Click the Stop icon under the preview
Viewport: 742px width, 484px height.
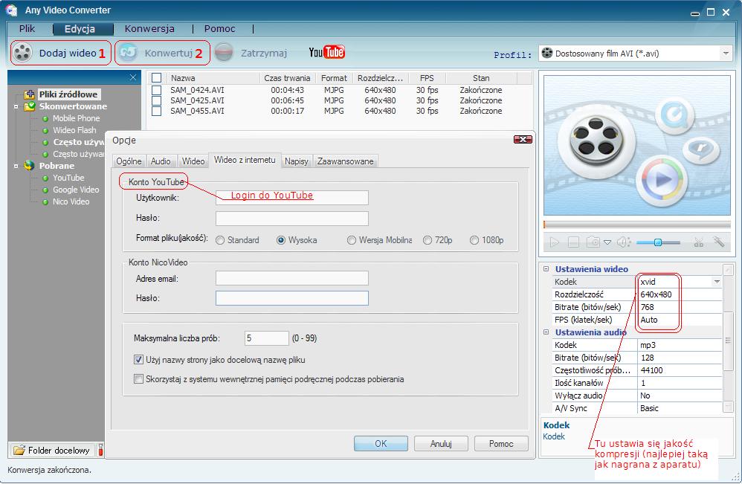coord(573,242)
